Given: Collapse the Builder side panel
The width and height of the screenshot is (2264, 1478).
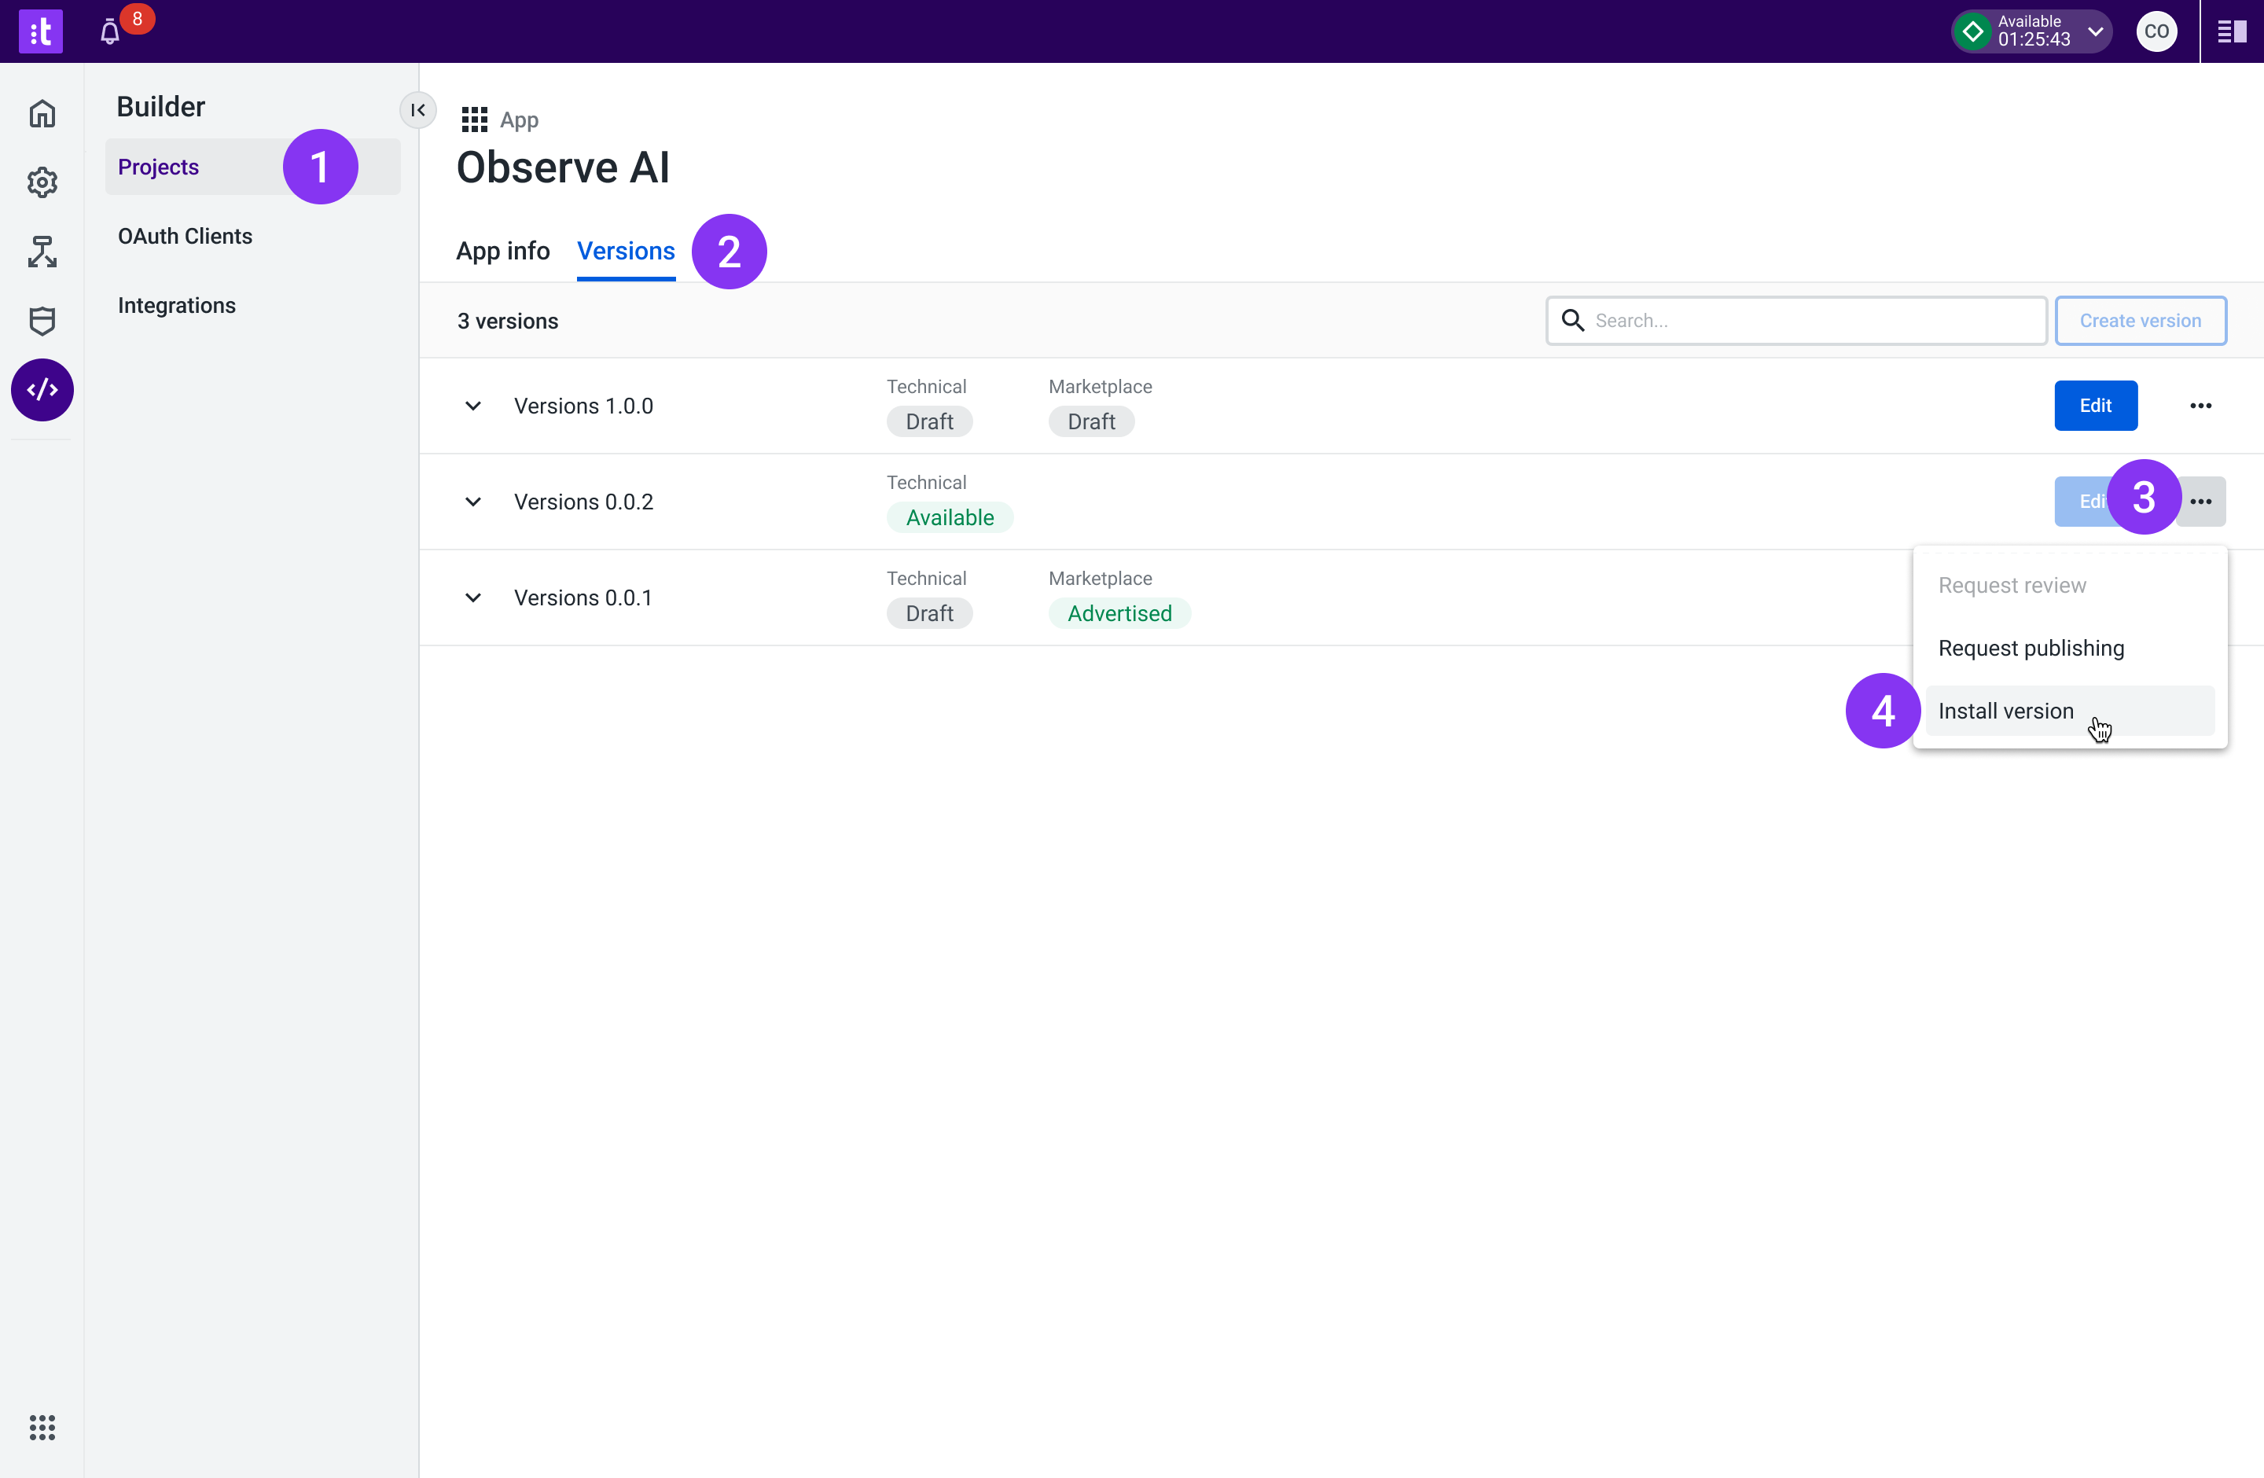Looking at the screenshot, I should click(x=417, y=110).
